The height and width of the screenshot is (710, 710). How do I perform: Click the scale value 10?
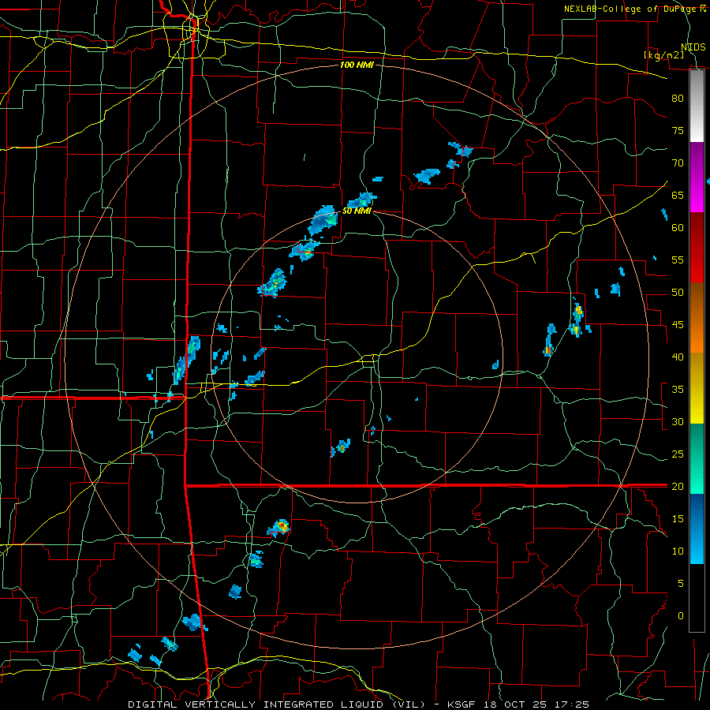coord(678,551)
